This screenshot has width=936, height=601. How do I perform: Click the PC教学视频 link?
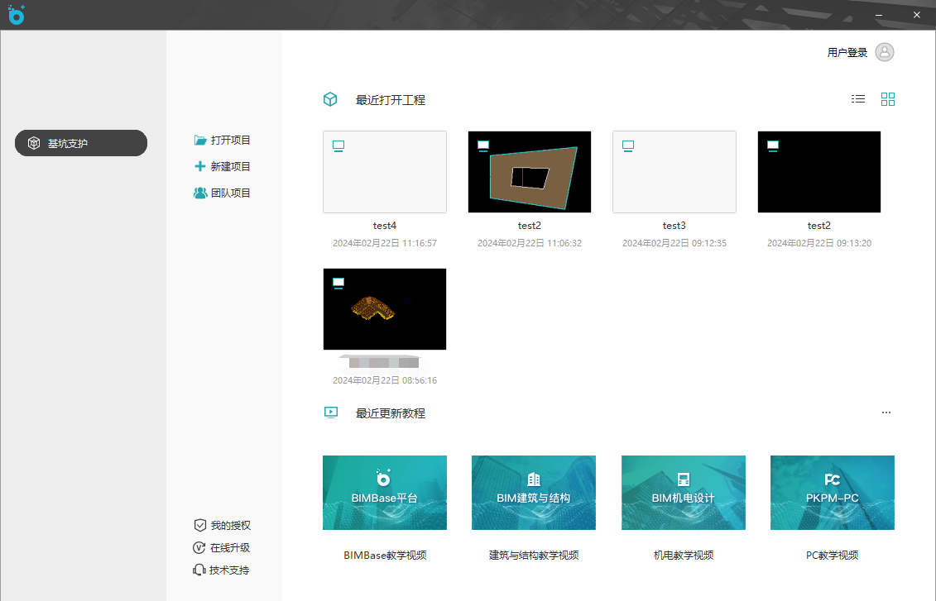point(832,556)
